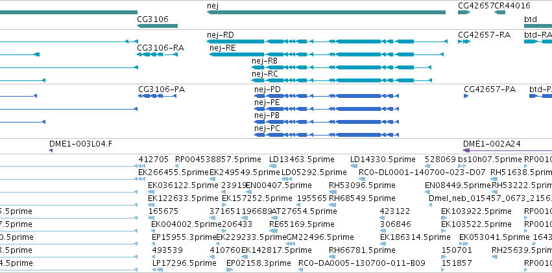Click the AT27654.5prime EST label
This screenshot has height=273, width=552.
point(304,211)
